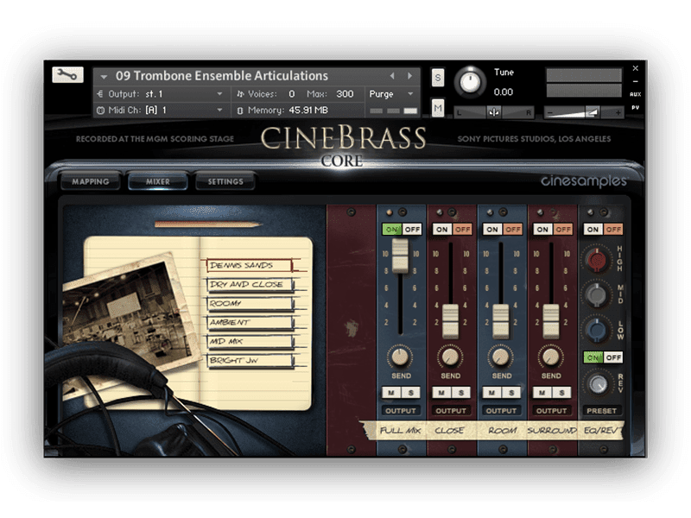The width and height of the screenshot is (691, 518).
Task: Open instrument options with the wrench icon
Action: point(67,75)
